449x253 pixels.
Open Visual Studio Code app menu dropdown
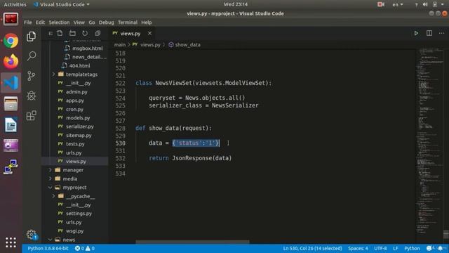(62, 4)
